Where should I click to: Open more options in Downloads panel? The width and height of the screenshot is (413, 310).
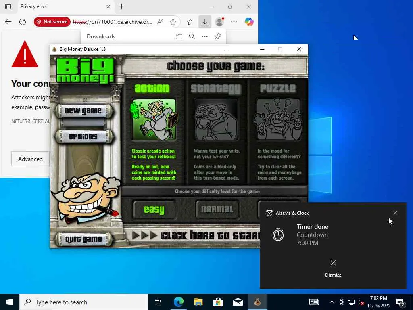205,36
